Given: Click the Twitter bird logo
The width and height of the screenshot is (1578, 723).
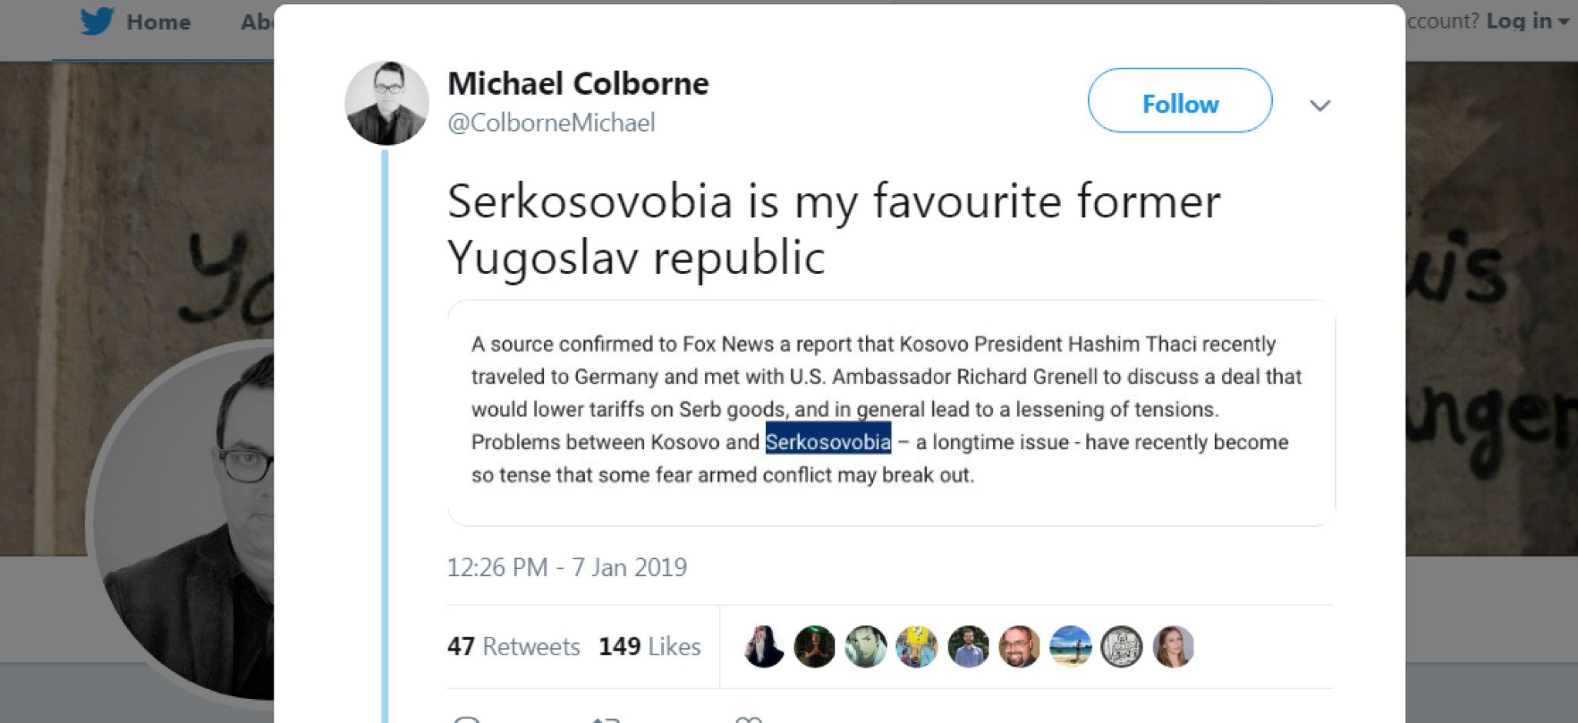Looking at the screenshot, I should tap(96, 22).
